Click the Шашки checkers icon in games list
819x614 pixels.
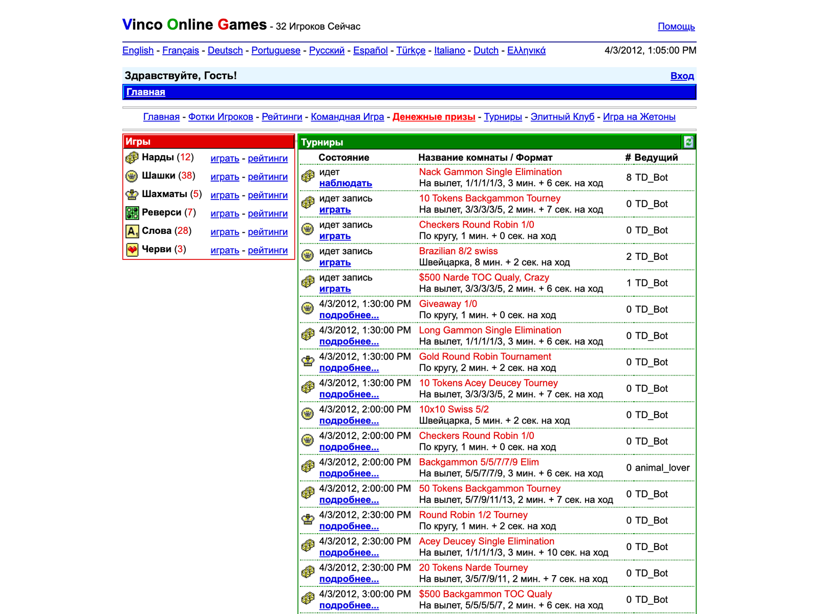[132, 176]
